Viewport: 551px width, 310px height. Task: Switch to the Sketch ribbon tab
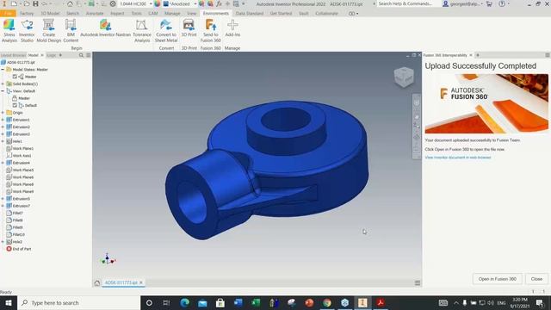click(x=72, y=14)
